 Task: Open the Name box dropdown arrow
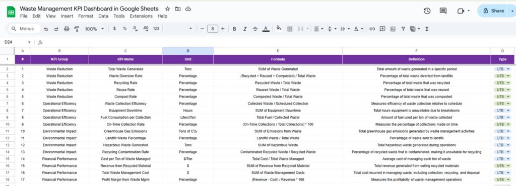[x=29, y=42]
